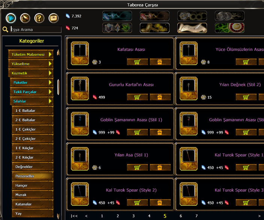The height and width of the screenshot is (220, 264).
Task: Click the scroll history round icon
Action: [x=25, y=18]
